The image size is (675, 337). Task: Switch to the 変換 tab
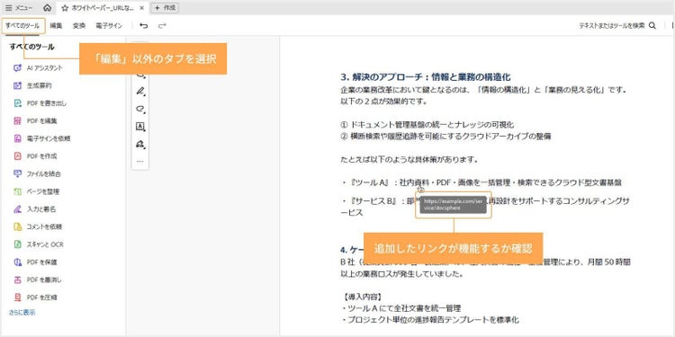pyautogui.click(x=79, y=26)
